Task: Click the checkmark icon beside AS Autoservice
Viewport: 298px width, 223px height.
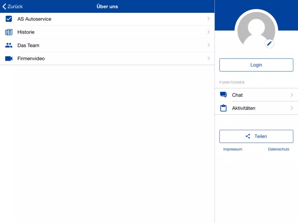Action: point(9,19)
